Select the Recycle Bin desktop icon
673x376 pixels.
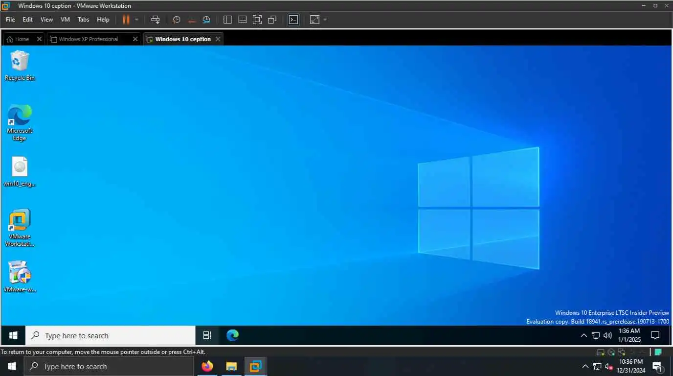point(20,66)
